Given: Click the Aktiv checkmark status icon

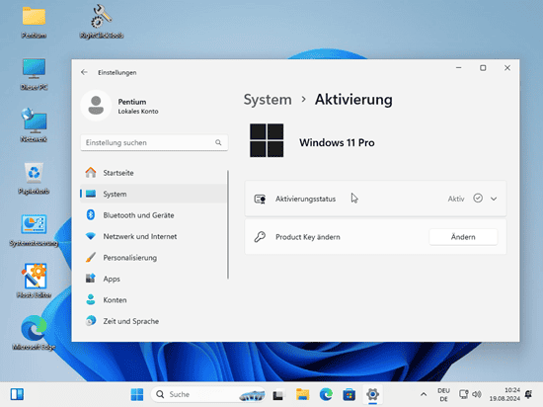Looking at the screenshot, I should [x=478, y=199].
